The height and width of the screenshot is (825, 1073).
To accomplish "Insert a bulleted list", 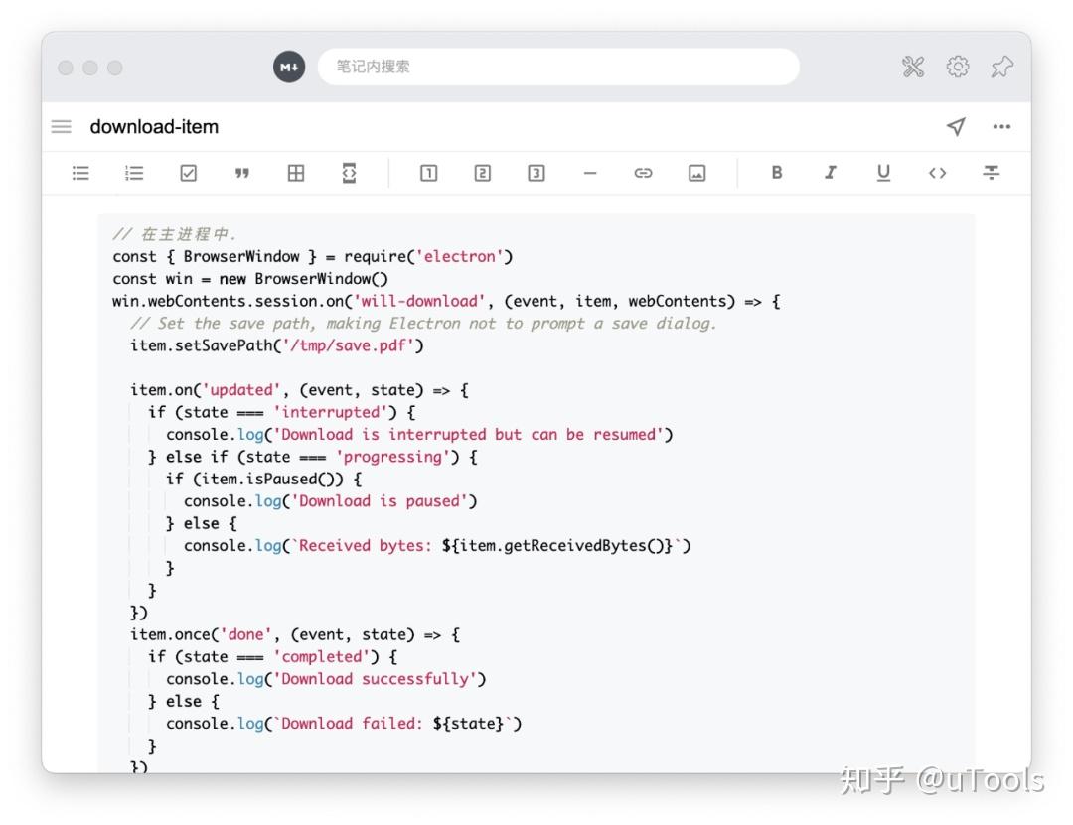I will pyautogui.click(x=80, y=172).
